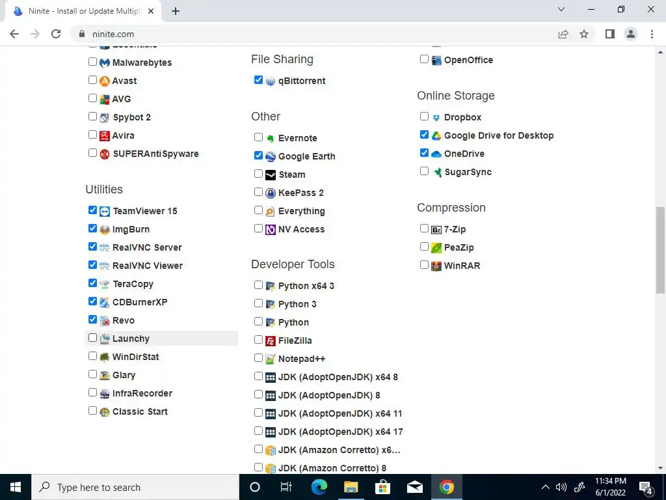
Task: Click the Notepad++ icon
Action: tap(271, 359)
